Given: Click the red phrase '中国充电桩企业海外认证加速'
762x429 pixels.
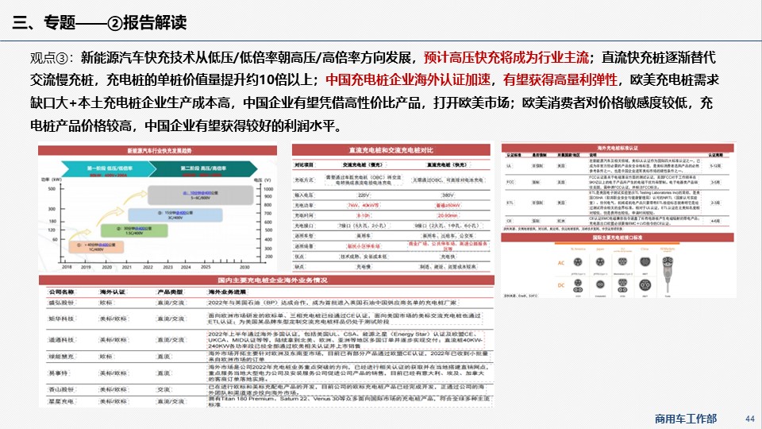Looking at the screenshot, I should pyautogui.click(x=408, y=79).
